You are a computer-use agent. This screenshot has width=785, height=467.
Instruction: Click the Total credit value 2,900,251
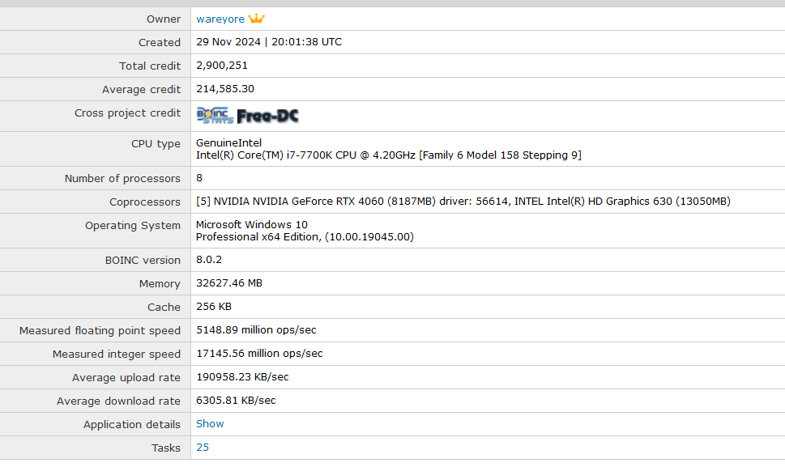coord(222,66)
